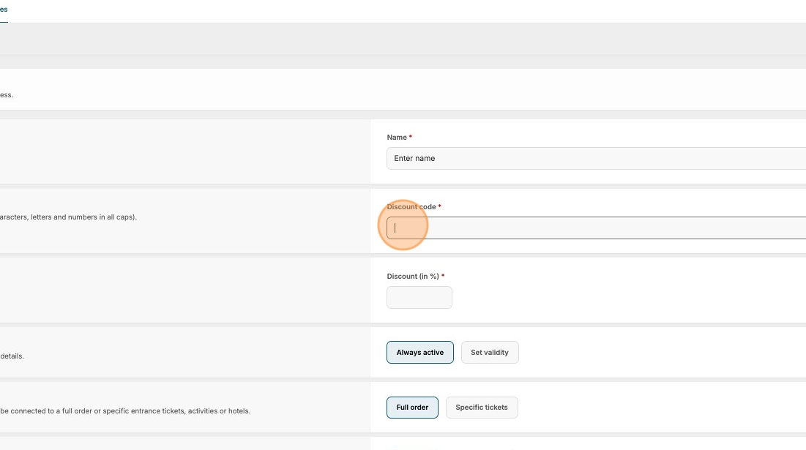This screenshot has height=450, width=806.
Task: Click the asterisk next to Discount (in %)
Action: point(443,277)
